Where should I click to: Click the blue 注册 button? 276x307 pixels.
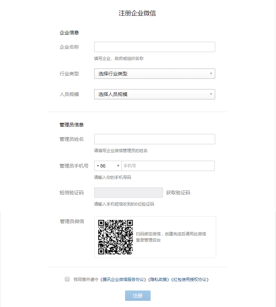tap(138, 296)
